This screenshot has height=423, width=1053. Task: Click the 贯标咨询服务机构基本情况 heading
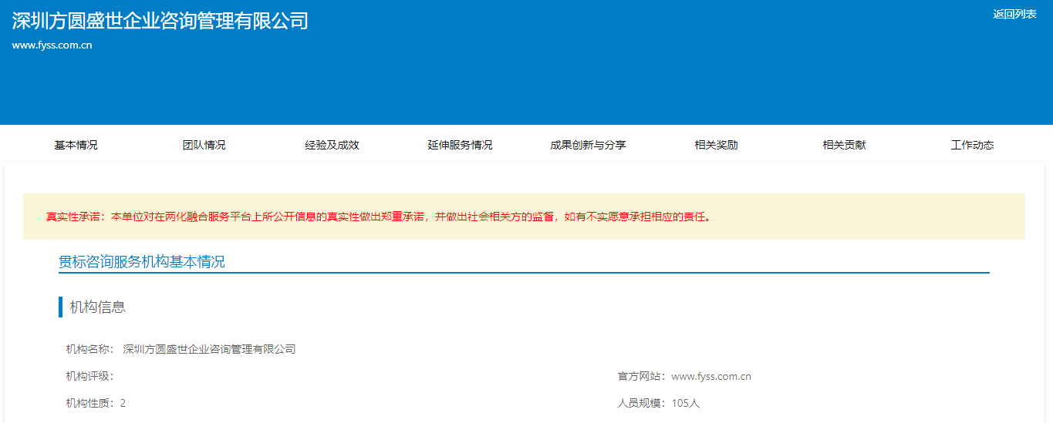(142, 262)
